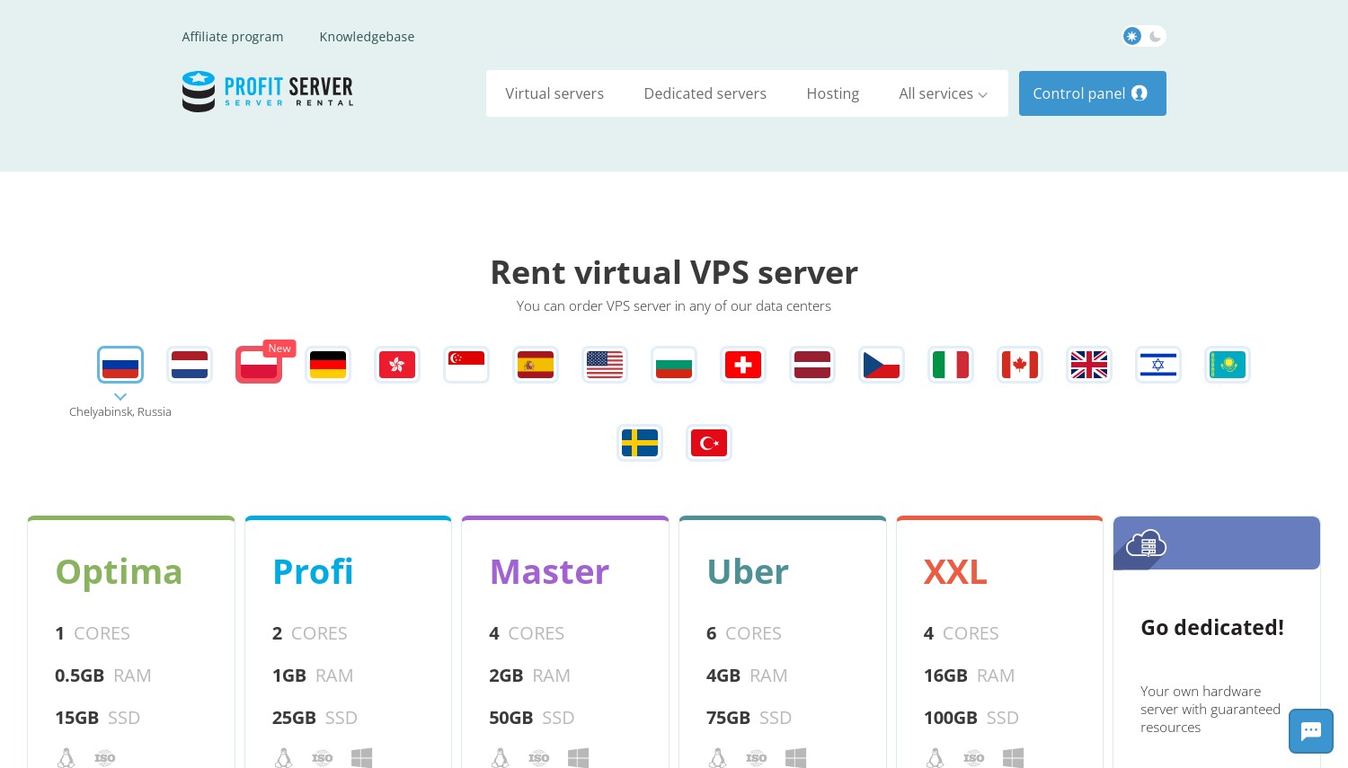Select the Latvia flag data center
1348x768 pixels.
812,365
